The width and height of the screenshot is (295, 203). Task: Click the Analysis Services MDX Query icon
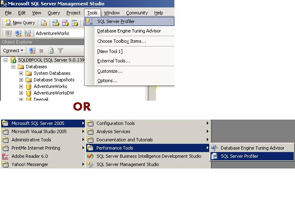(x=55, y=23)
